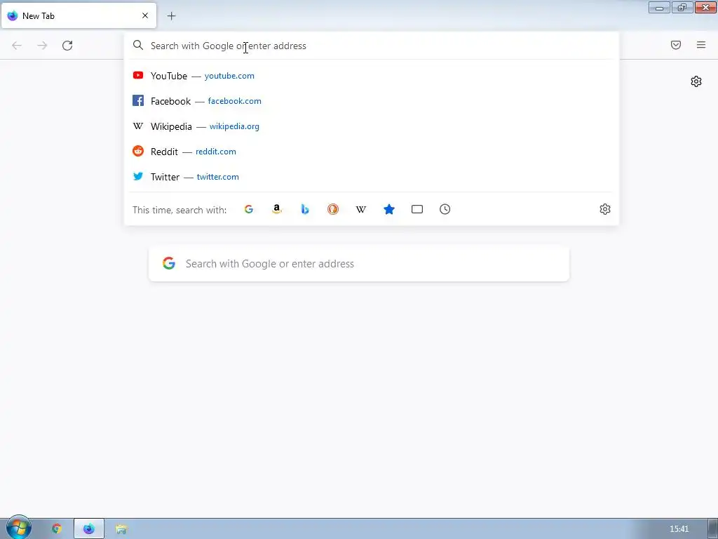718x539 pixels.
Task: Open a new tab with plus button
Action: (x=171, y=16)
